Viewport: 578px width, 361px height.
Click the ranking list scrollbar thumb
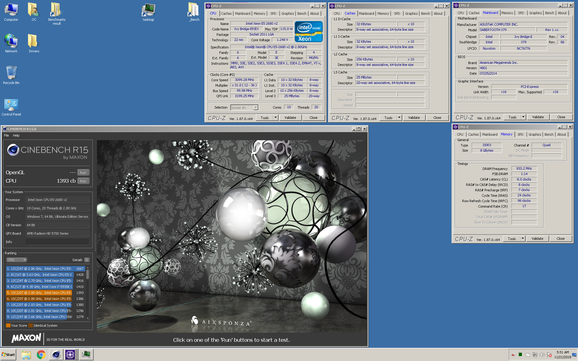(88, 274)
